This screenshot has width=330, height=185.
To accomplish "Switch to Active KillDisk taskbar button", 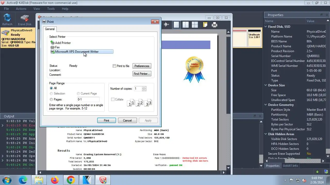I will tap(103, 180).
